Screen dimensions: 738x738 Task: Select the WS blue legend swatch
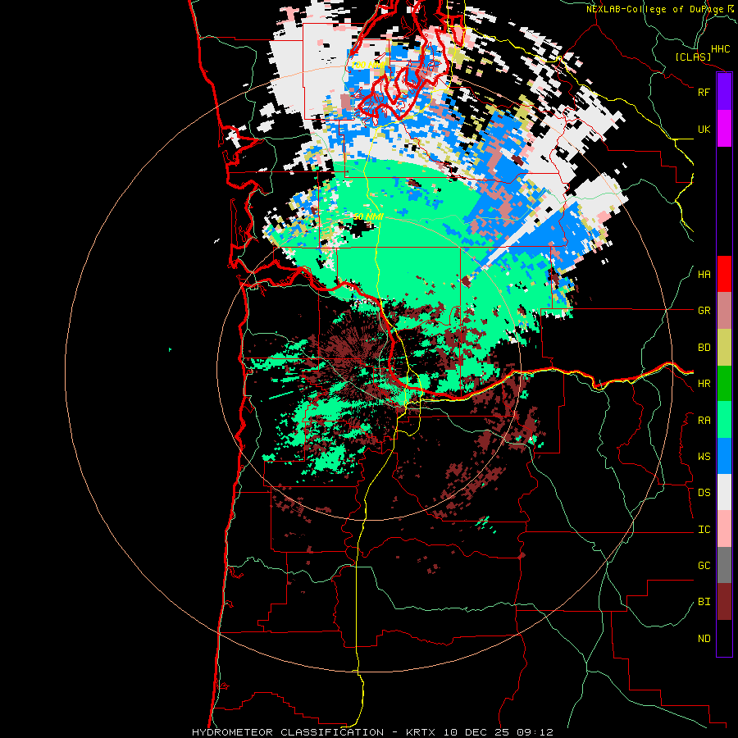point(724,456)
